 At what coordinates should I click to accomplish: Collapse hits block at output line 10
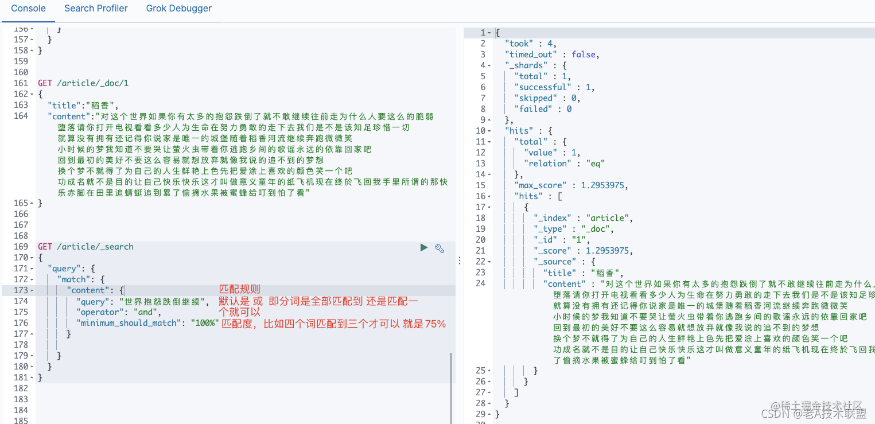489,131
